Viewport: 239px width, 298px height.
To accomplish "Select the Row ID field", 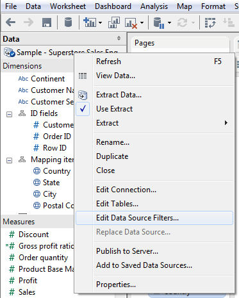I will click(x=54, y=148).
